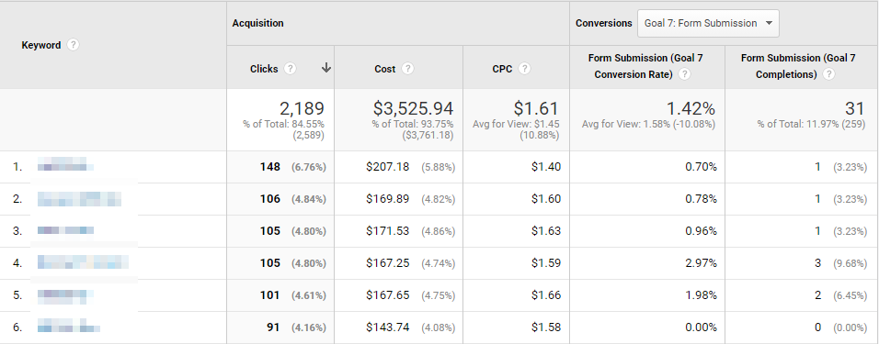This screenshot has width=879, height=344.
Task: Click the 2.97% conversion rate cell
Action: pyautogui.click(x=647, y=263)
